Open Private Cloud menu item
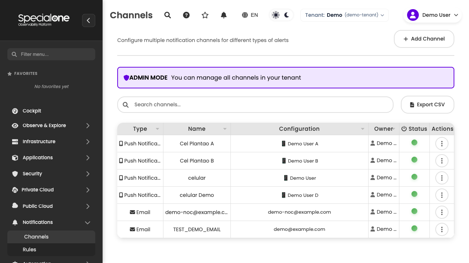Viewport: 469px width, 263px height. tap(38, 190)
